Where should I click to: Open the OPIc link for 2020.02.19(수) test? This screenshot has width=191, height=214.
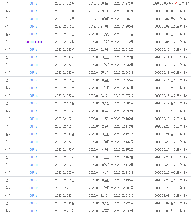coord(34,165)
